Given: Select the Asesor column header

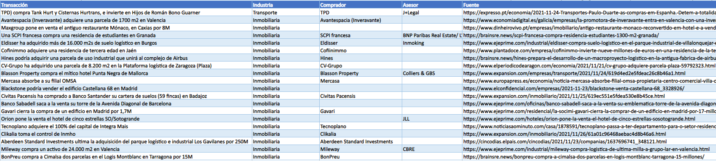Looking at the screenshot, I should point(432,5).
